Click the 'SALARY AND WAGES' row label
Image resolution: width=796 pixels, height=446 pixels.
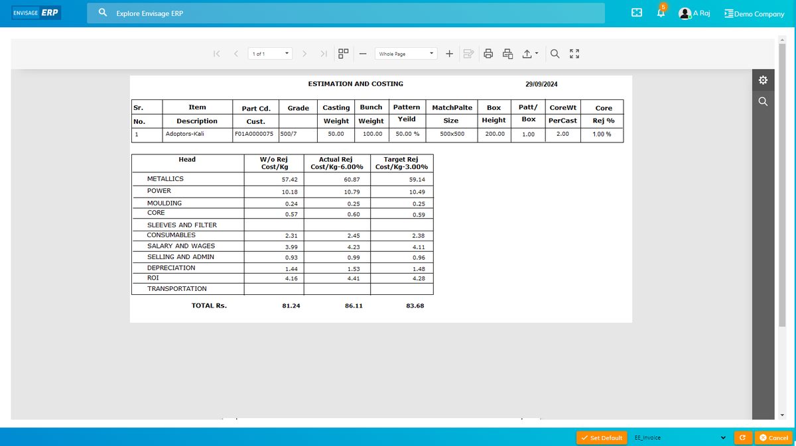pyautogui.click(x=181, y=246)
